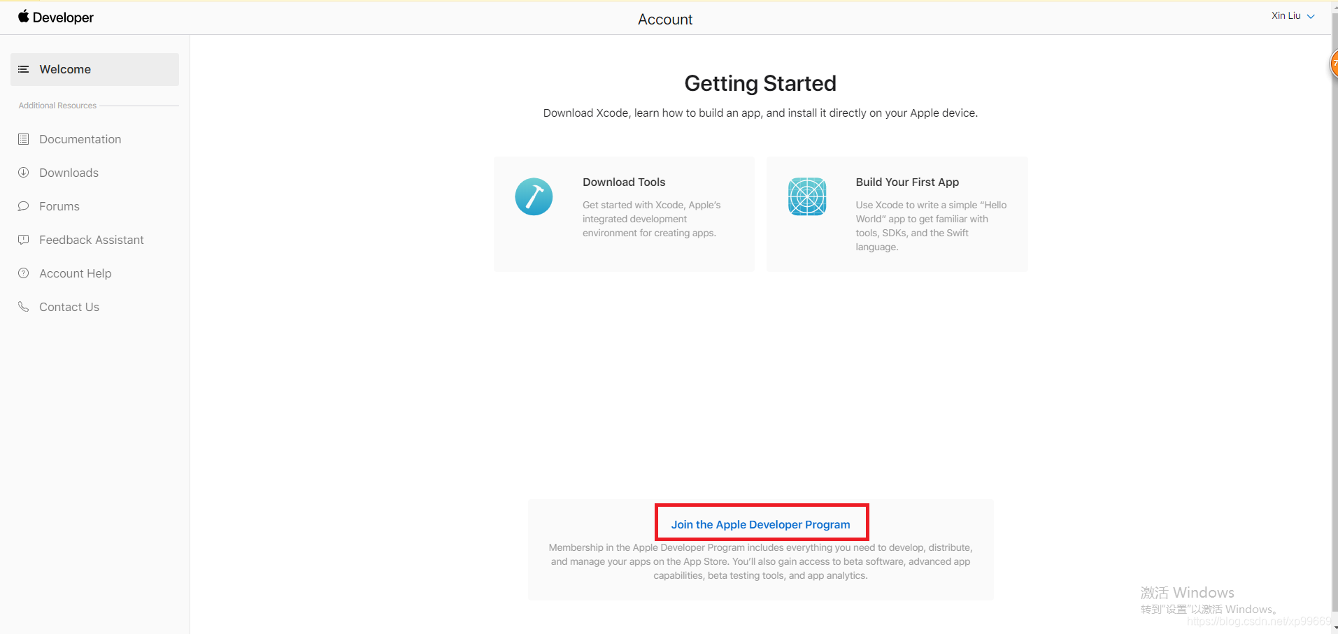Click the Feedback Assistant icon
The height and width of the screenshot is (634, 1338).
[23, 239]
